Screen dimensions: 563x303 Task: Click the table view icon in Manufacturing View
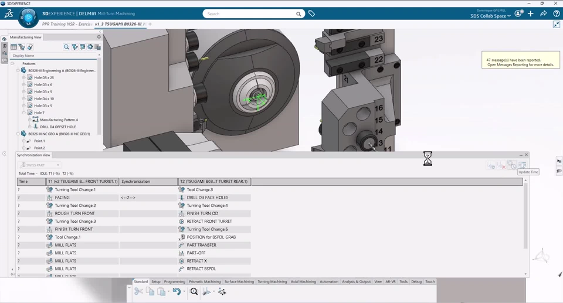click(x=13, y=47)
